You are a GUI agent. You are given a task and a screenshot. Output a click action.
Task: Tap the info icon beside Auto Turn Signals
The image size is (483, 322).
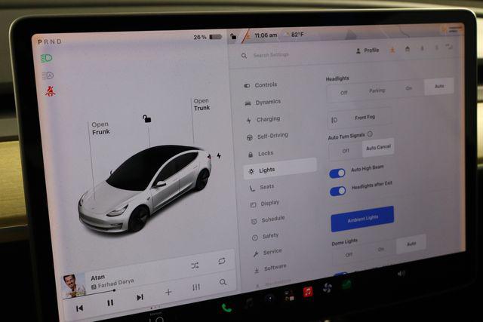[370, 134]
